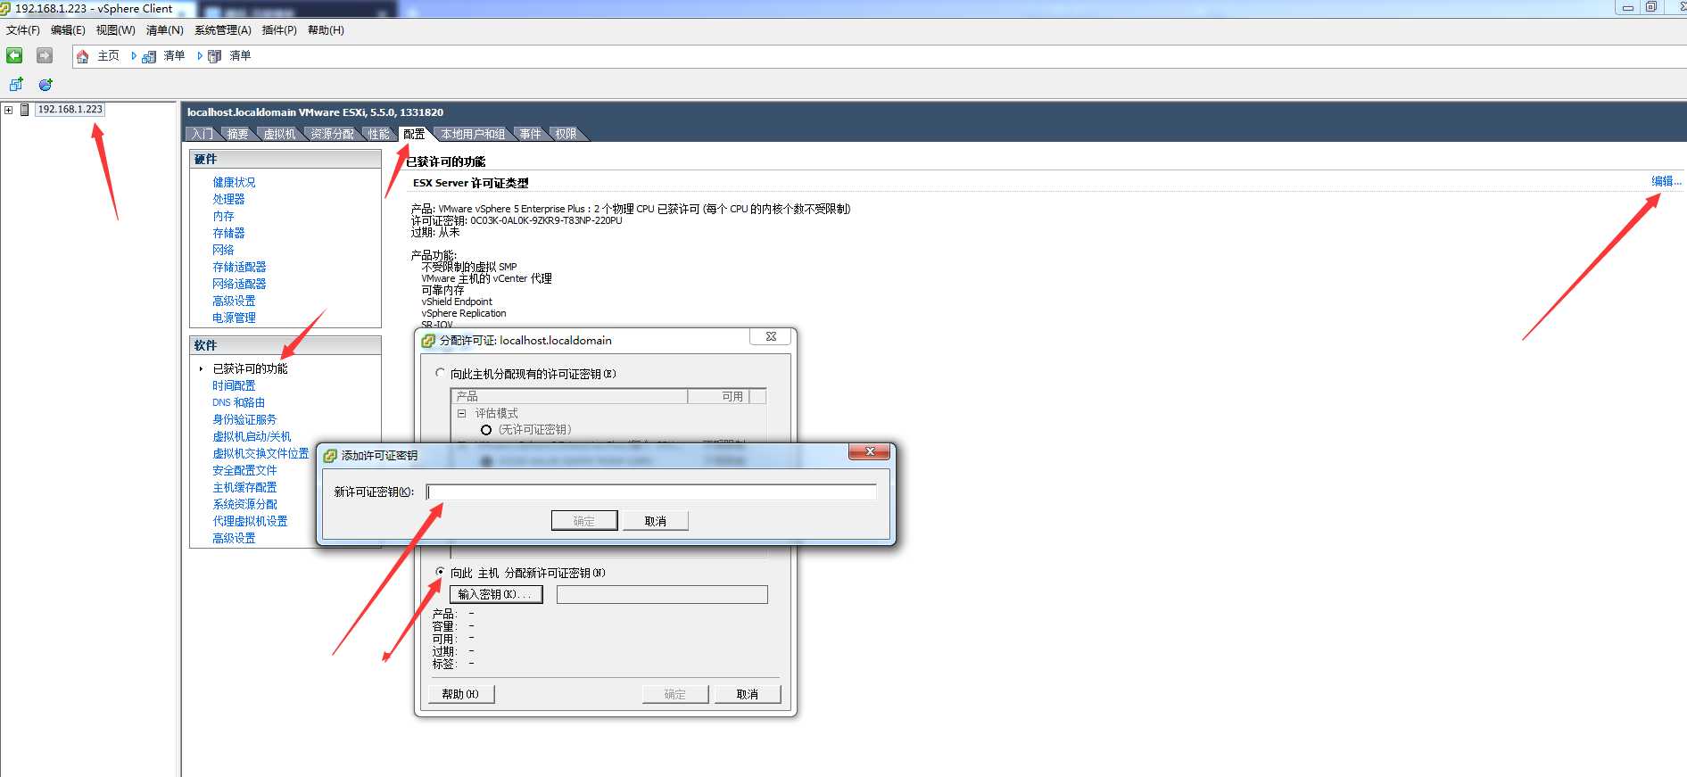This screenshot has width=1687, height=777.
Task: Switch to the 事件 tab
Action: click(x=531, y=134)
